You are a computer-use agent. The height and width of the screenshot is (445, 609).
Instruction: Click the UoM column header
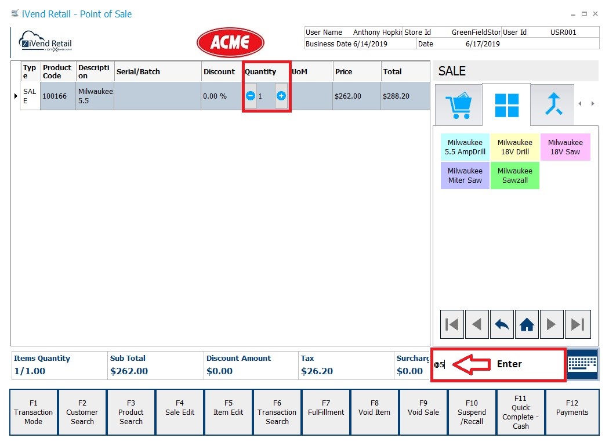311,71
